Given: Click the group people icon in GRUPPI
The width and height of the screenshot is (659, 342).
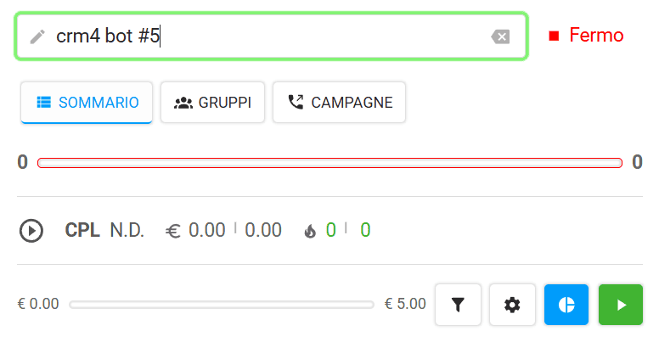Looking at the screenshot, I should tap(183, 103).
